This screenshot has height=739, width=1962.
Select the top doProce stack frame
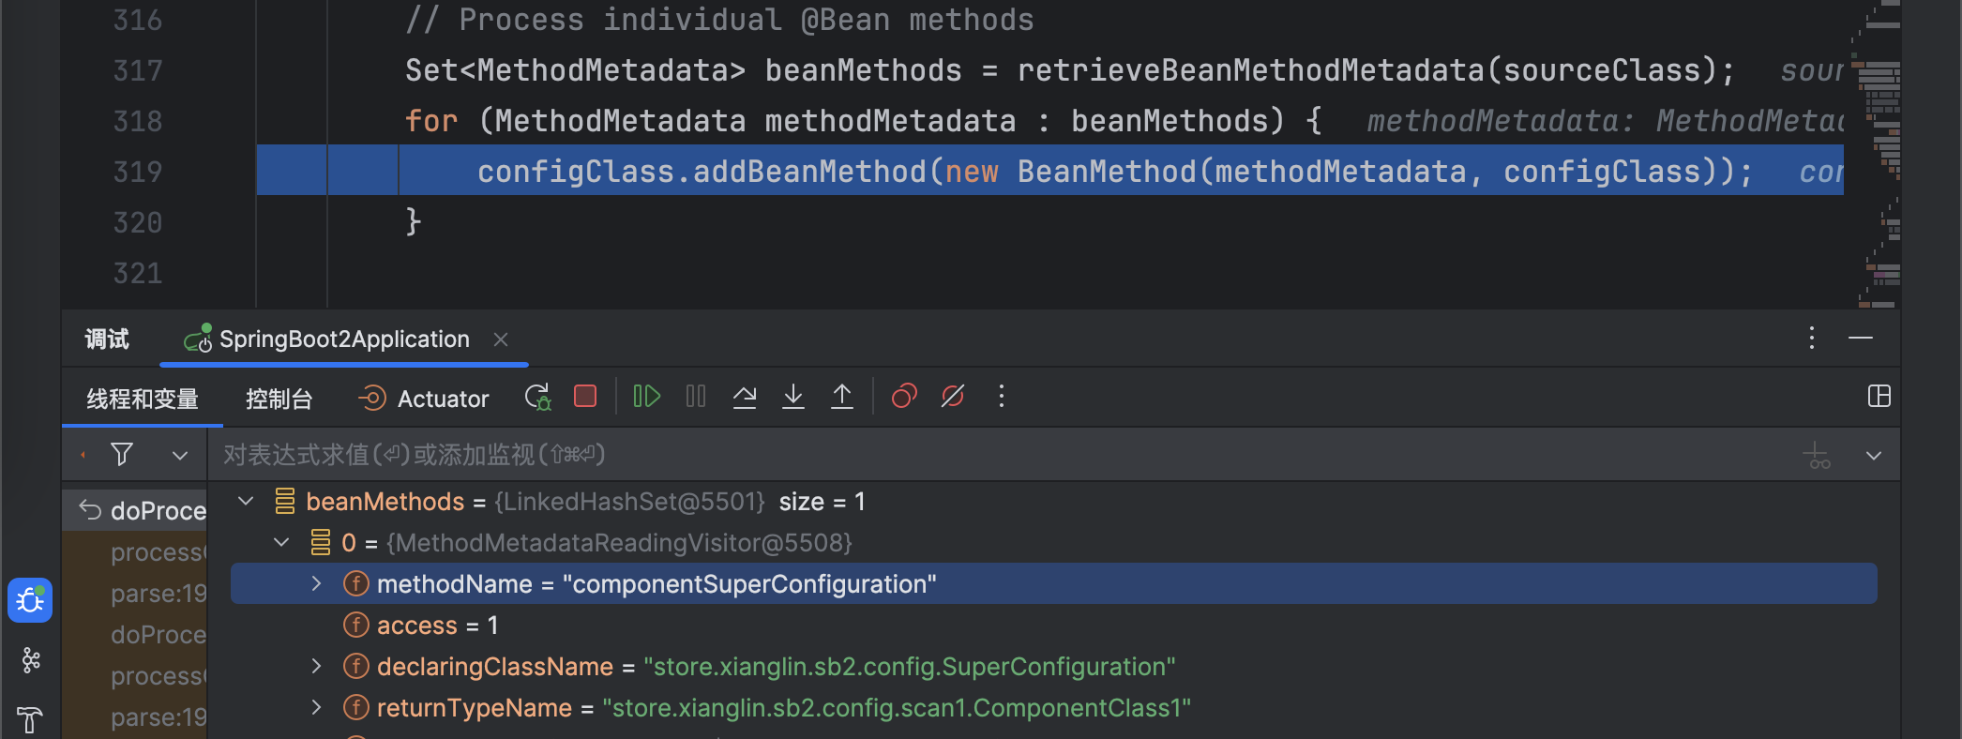click(x=135, y=511)
